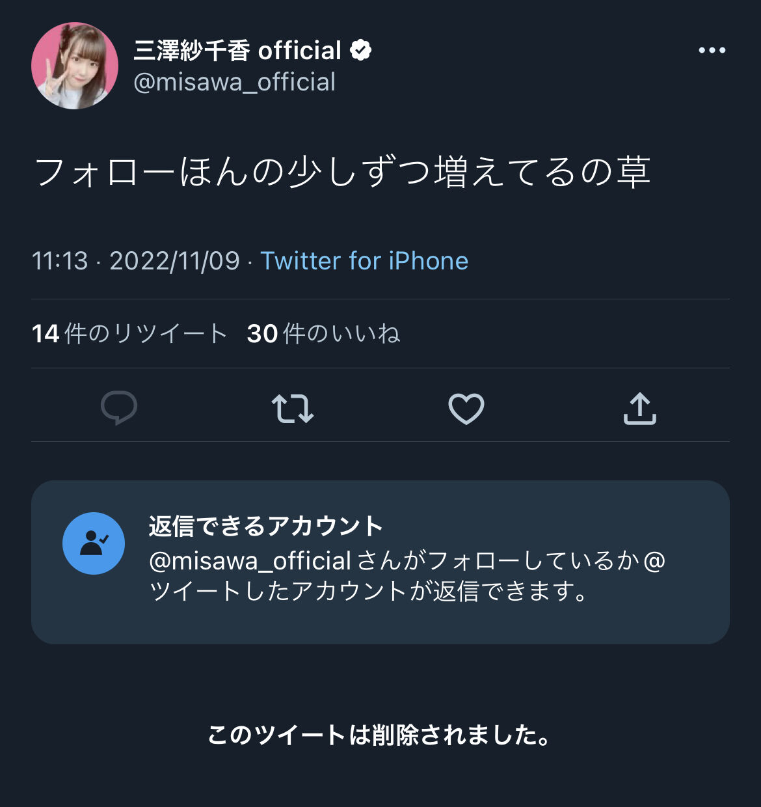This screenshot has height=807, width=761.
Task: Tap the share upload icon
Action: (x=640, y=409)
